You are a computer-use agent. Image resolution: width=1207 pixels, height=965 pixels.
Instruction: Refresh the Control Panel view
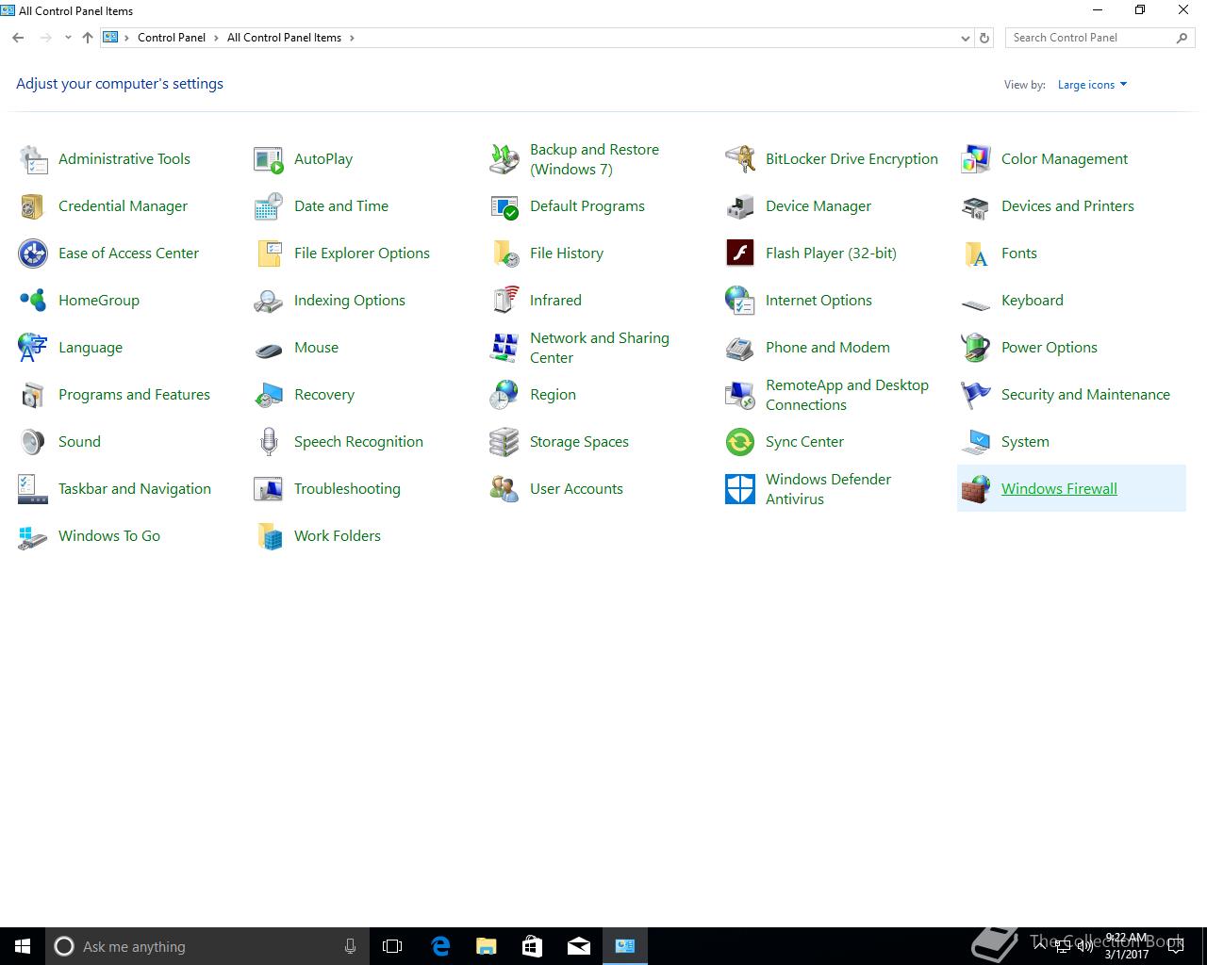pos(984,38)
